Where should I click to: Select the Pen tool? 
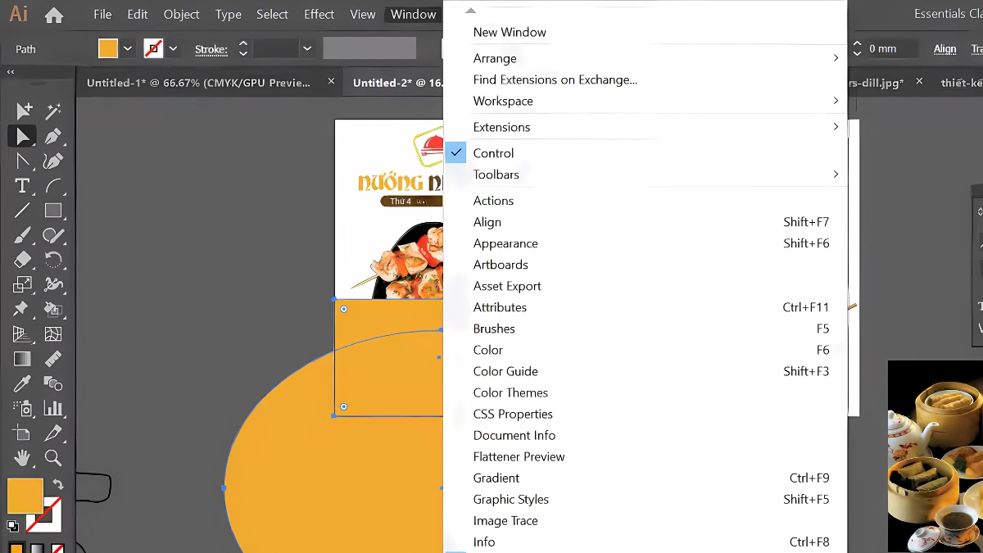(53, 136)
